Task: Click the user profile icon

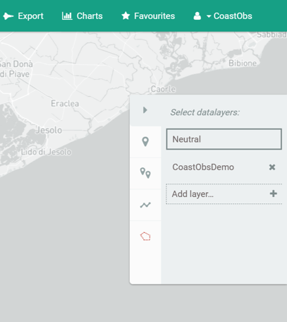Action: pyautogui.click(x=197, y=16)
